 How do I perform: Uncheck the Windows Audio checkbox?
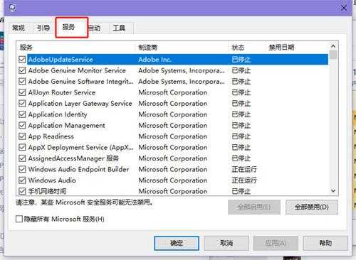(x=22, y=180)
